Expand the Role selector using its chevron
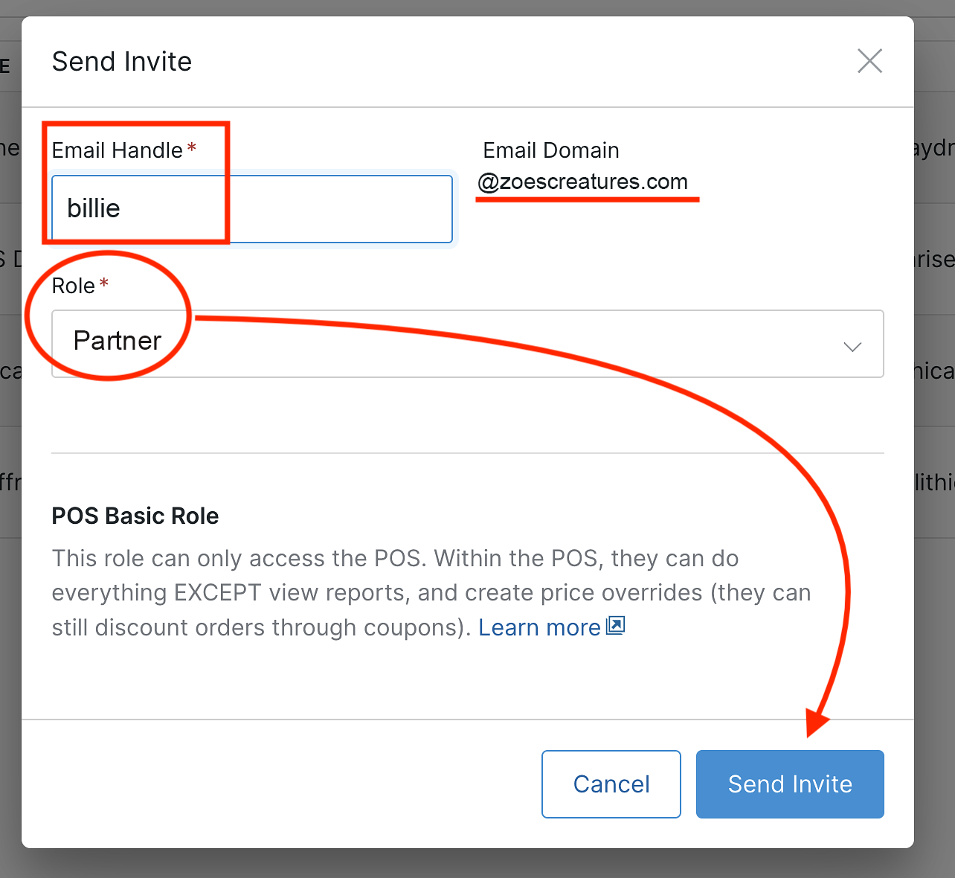This screenshot has height=878, width=955. coord(852,345)
